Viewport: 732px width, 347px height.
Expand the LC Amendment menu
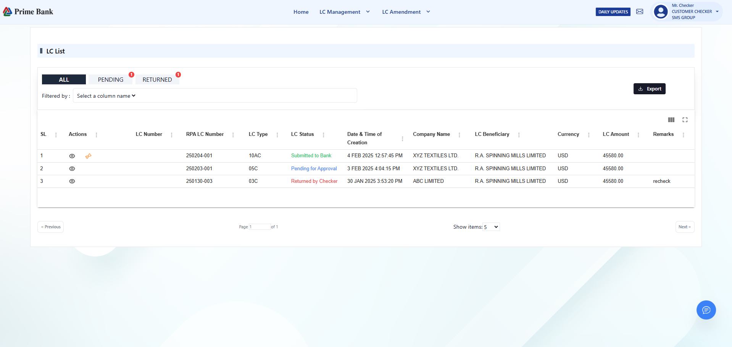[x=406, y=12]
